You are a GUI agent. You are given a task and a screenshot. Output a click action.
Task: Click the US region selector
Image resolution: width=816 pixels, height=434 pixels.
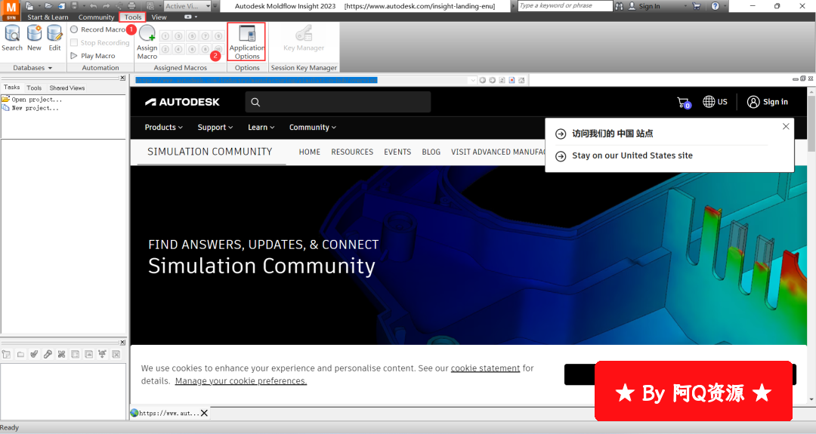point(715,102)
